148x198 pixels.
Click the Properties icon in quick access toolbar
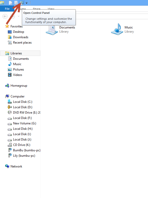(11, 3)
